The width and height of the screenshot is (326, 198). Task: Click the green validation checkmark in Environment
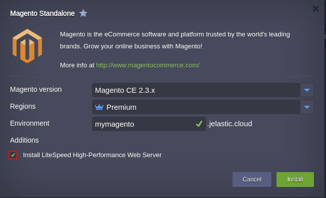click(199, 124)
